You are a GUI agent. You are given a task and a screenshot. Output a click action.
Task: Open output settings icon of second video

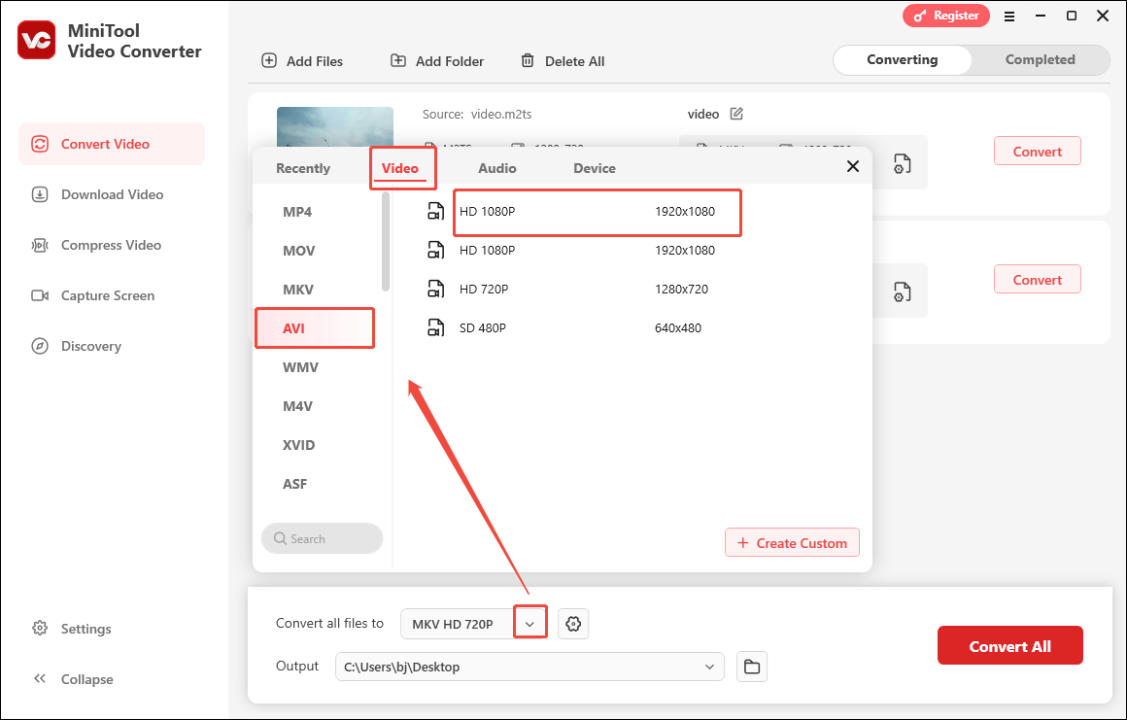(x=902, y=292)
